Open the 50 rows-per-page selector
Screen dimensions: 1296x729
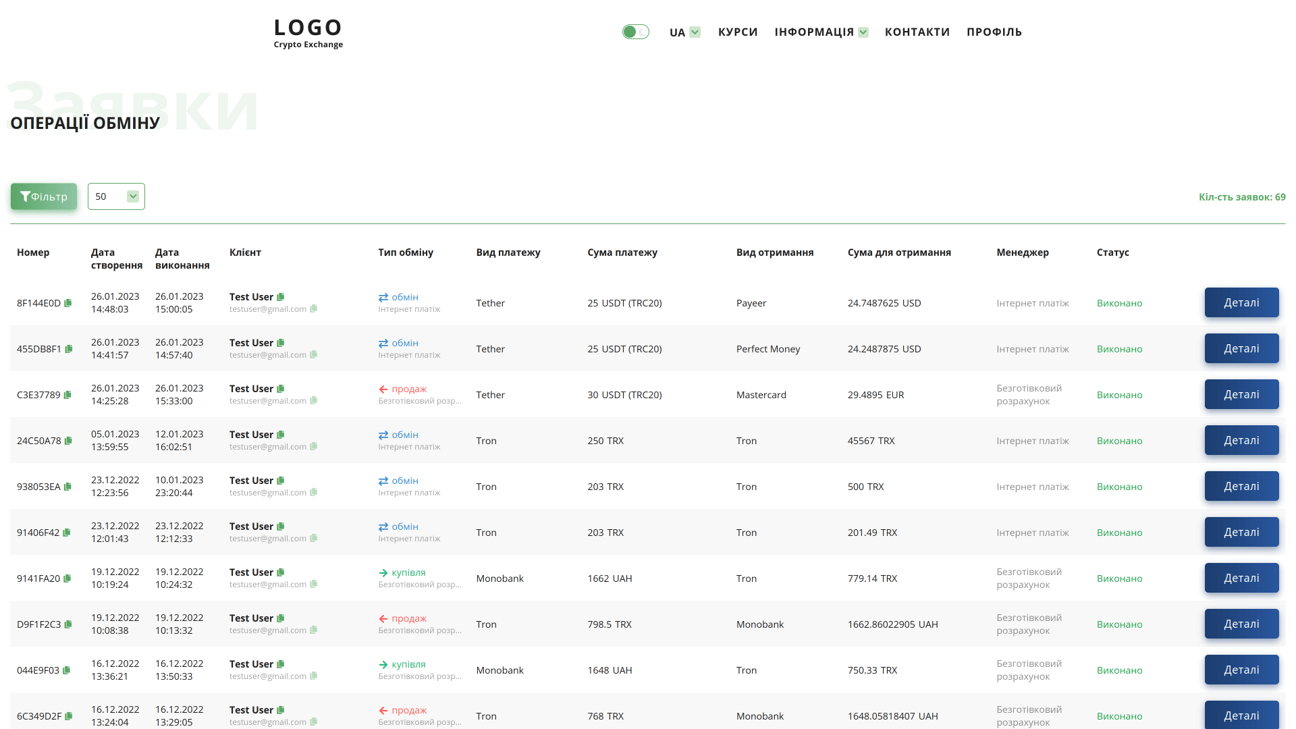(116, 196)
